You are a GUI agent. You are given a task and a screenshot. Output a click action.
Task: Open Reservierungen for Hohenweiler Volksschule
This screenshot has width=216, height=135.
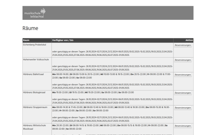point(183,60)
